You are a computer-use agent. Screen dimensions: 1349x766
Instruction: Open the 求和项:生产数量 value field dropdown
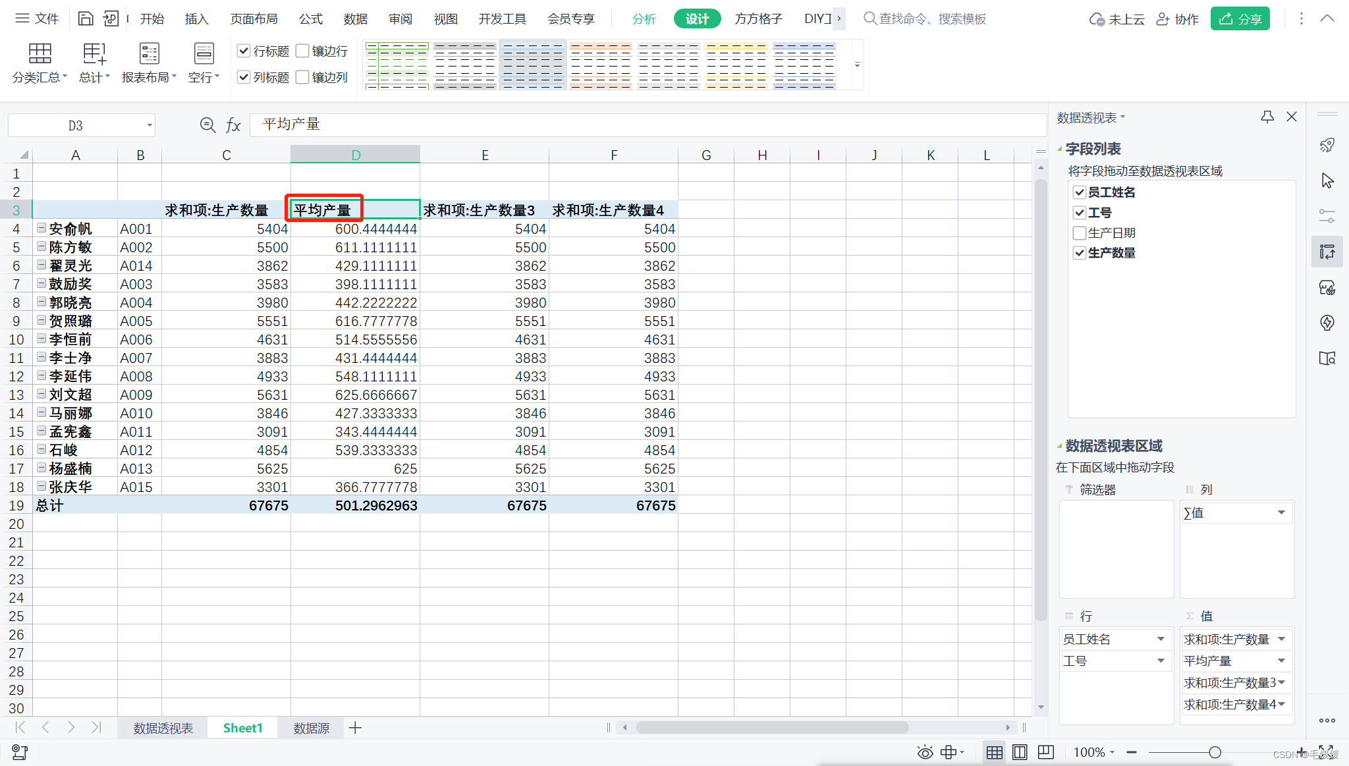tap(1281, 639)
